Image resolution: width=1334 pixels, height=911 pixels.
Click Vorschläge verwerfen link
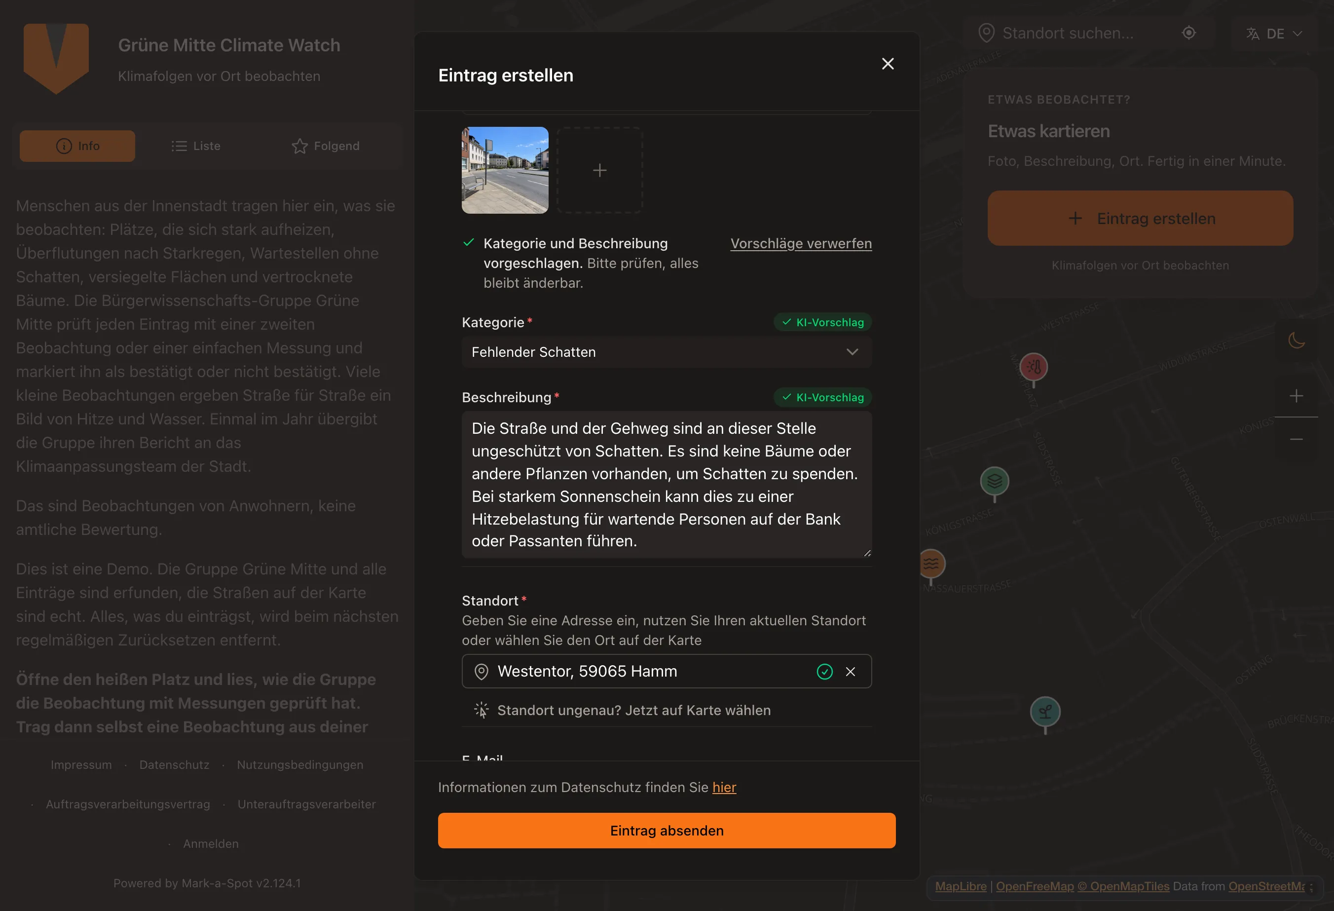[801, 243]
